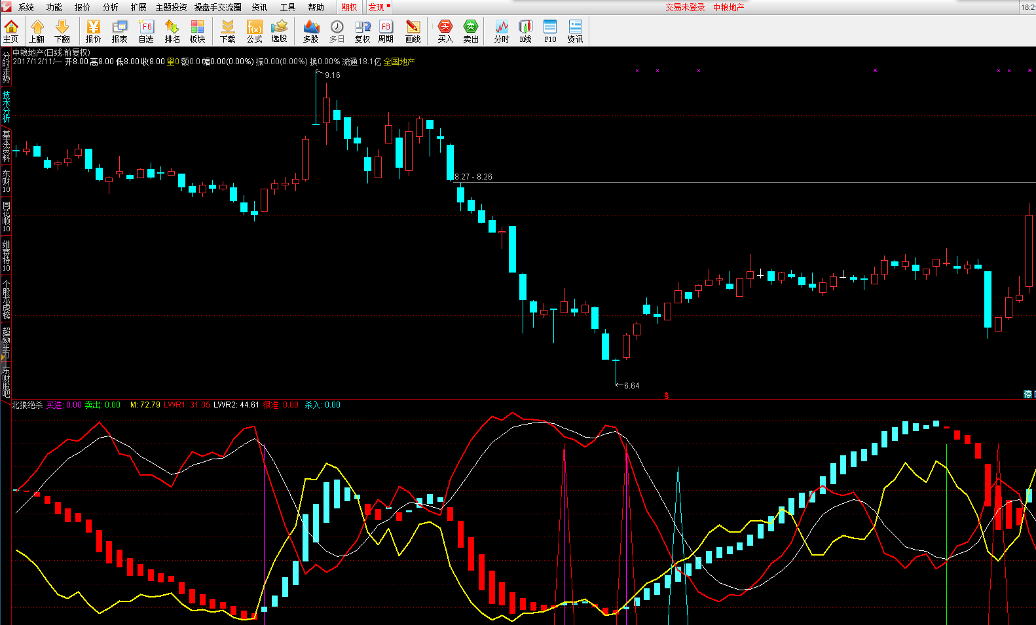Open the 多股 multi-stock view icon
The height and width of the screenshot is (625, 1036).
[x=311, y=30]
